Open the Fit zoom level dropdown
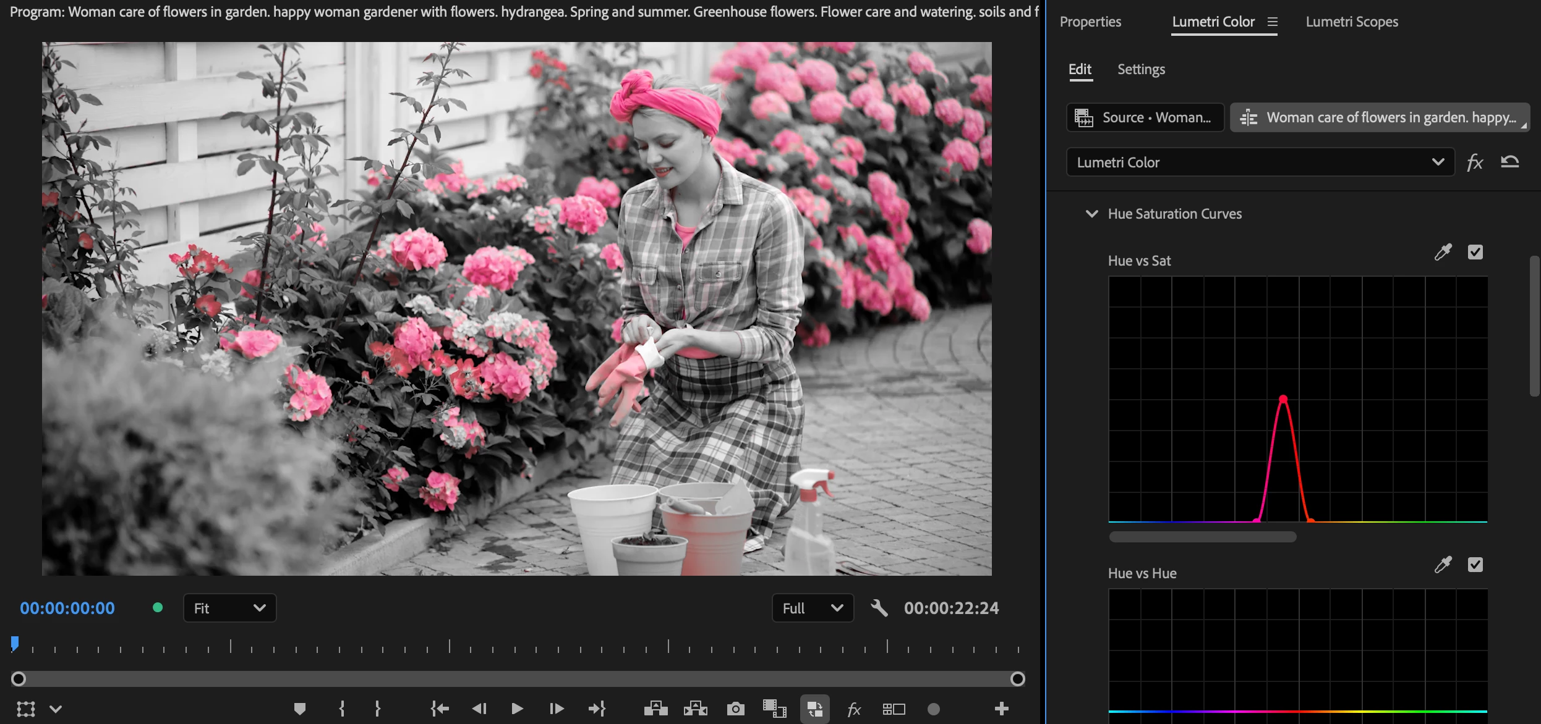The image size is (1541, 724). pyautogui.click(x=229, y=608)
